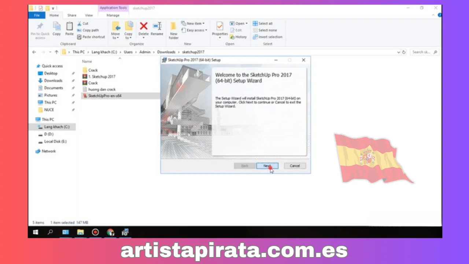
Task: Expand the chevron after Users in path
Action: 136,52
